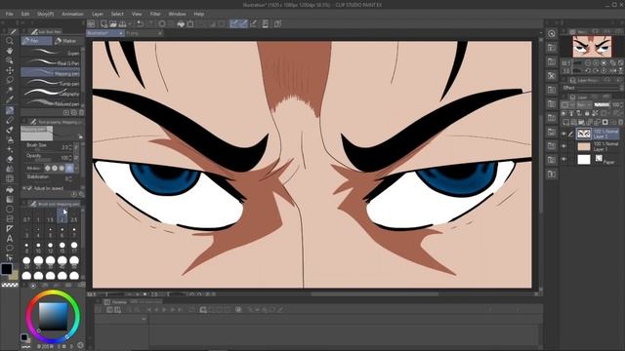Image resolution: width=625 pixels, height=351 pixels.
Task: Hide Layer 2 with its eye icon
Action: (563, 135)
